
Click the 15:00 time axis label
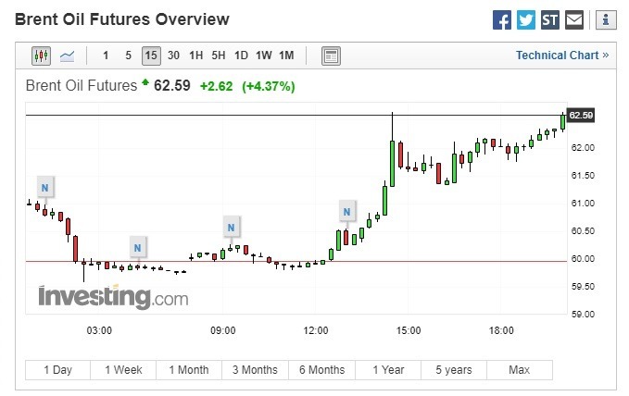tap(409, 330)
